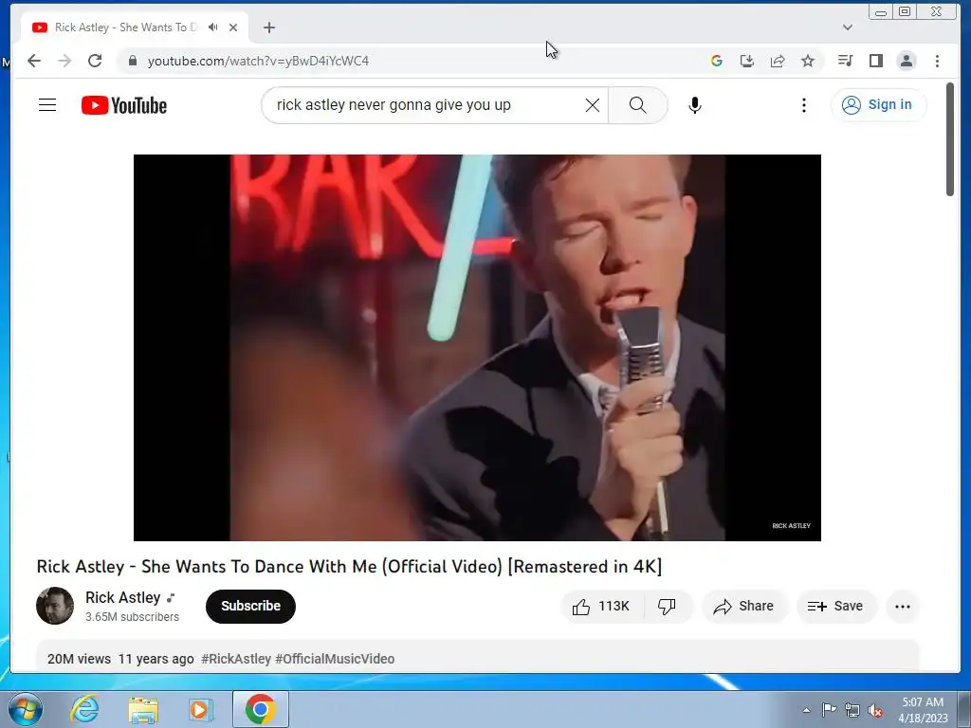The image size is (971, 728).
Task: Show hidden system tray icons
Action: click(x=806, y=710)
